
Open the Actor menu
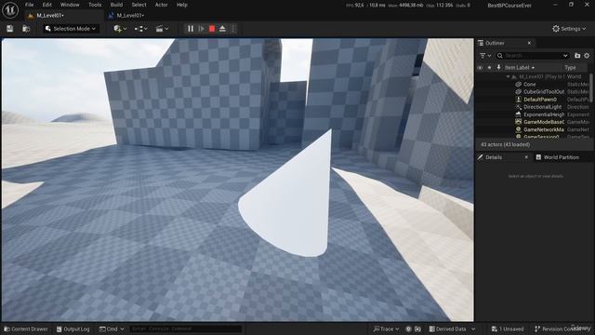coord(161,5)
